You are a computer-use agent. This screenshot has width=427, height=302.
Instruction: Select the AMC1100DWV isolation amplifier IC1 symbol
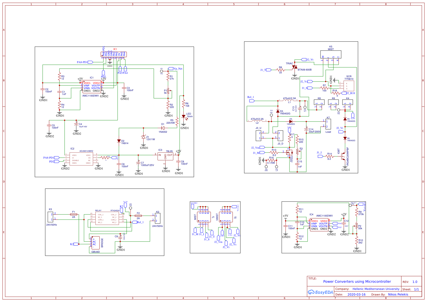(92, 87)
